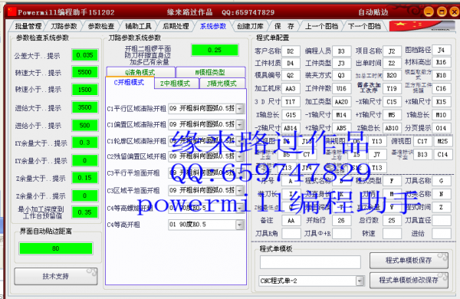Expand the C4等高开粗 dropdown

tap(240, 225)
